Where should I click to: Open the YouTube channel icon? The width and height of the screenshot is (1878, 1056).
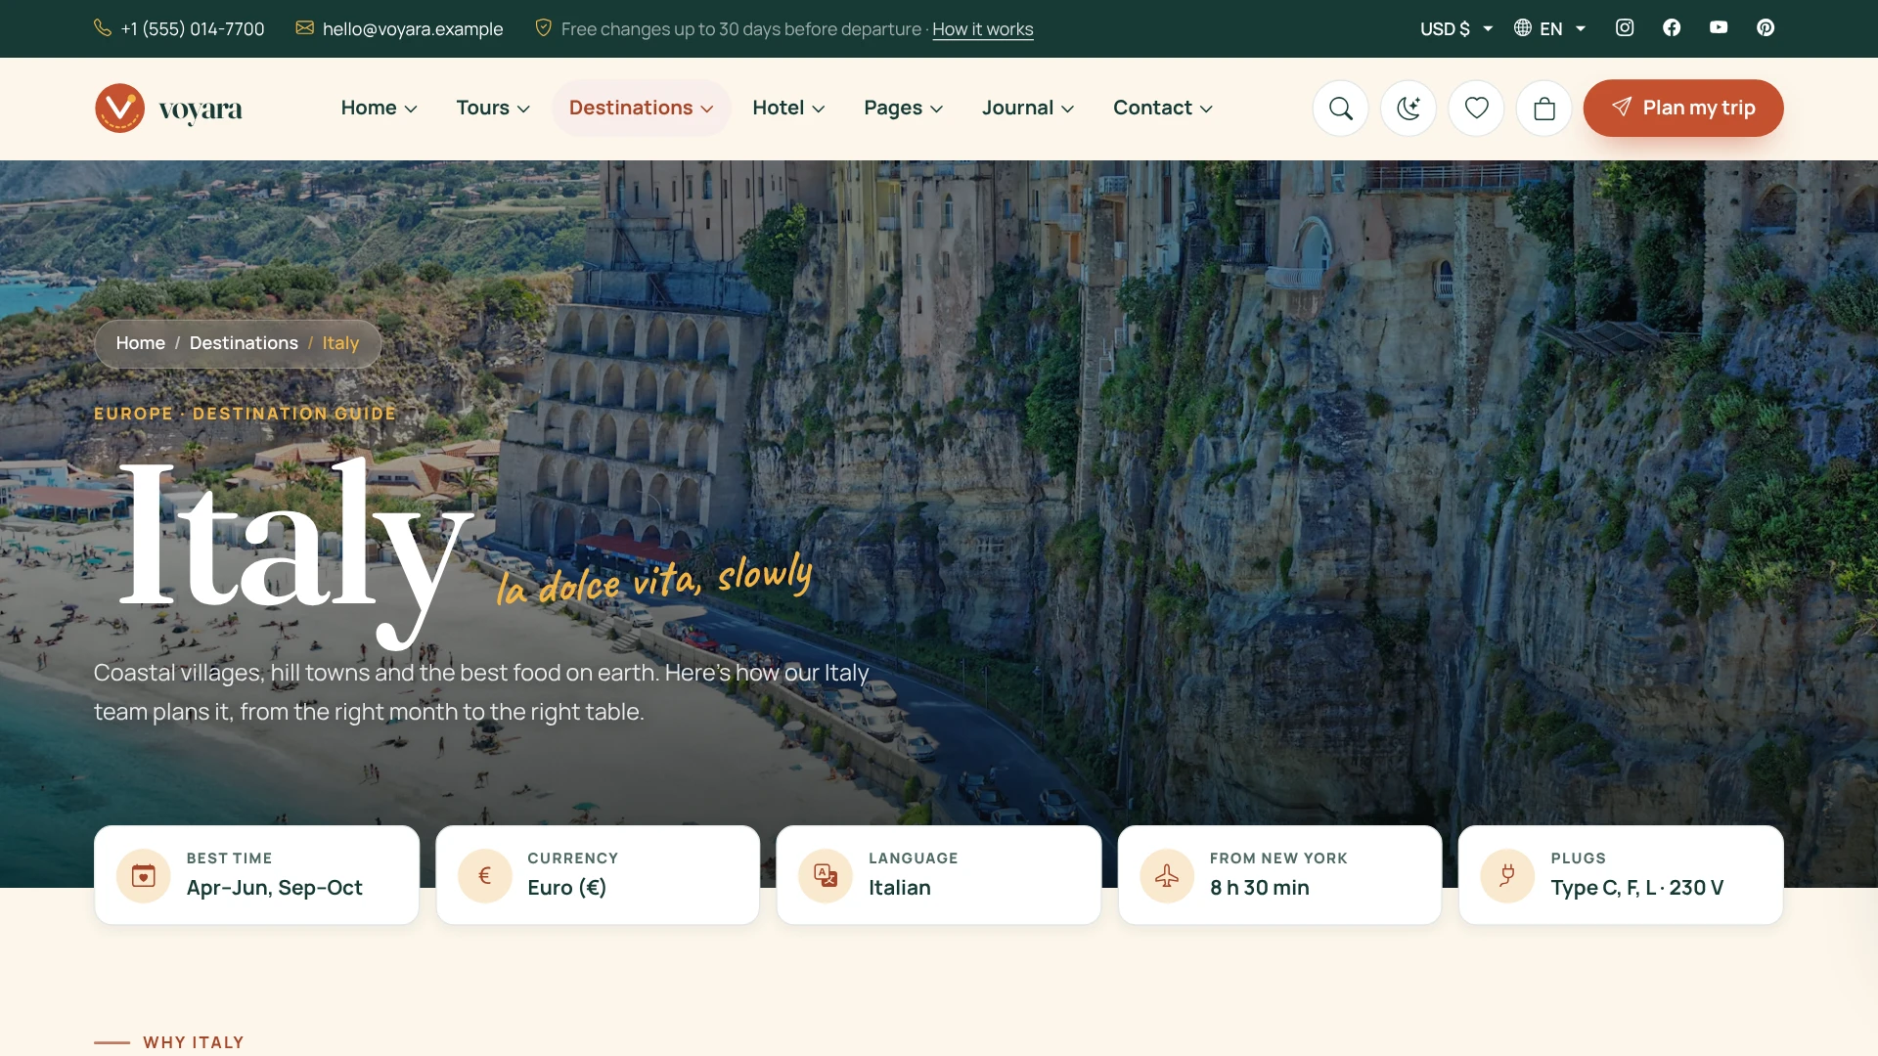[1719, 28]
